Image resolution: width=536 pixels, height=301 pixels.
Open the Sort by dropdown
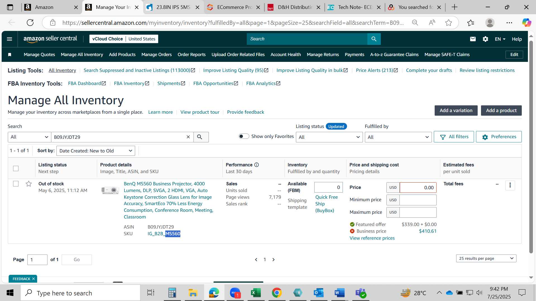(x=96, y=151)
